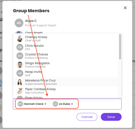Image resolution: width=135 pixels, height=129 pixels.
Task: Click Piper Caribee Krisay's dog avatar
Action: [20, 91]
